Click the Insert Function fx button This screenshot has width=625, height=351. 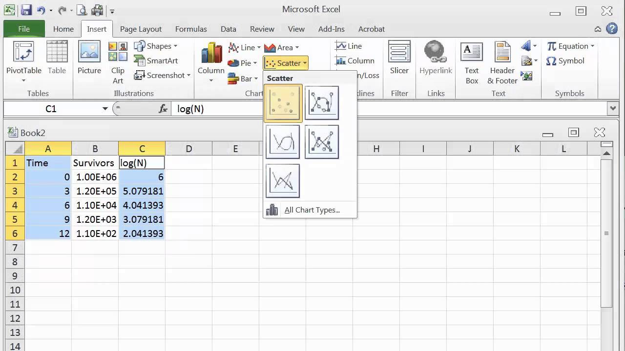point(163,109)
